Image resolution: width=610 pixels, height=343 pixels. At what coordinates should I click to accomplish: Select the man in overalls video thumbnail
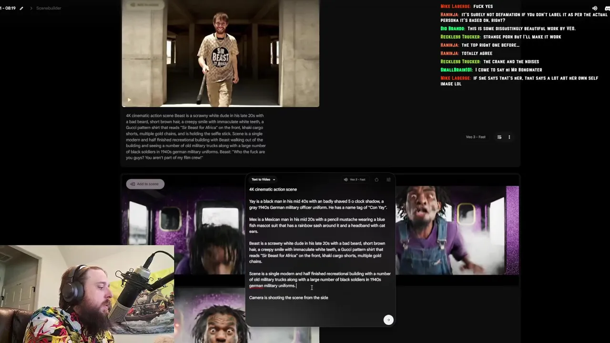[457, 230]
